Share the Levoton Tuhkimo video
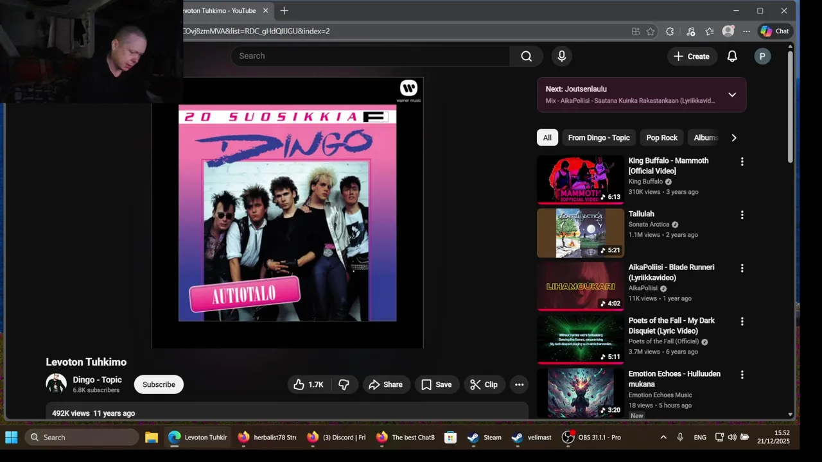 click(x=386, y=384)
